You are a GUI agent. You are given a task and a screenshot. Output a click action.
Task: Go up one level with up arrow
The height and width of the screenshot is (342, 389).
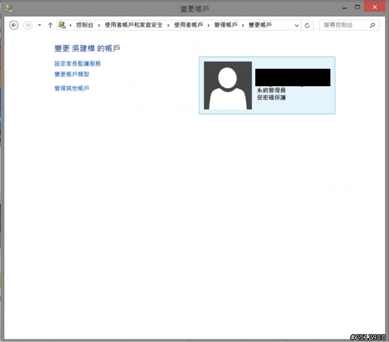[50, 25]
